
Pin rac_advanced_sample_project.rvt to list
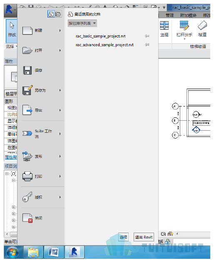tap(147, 45)
